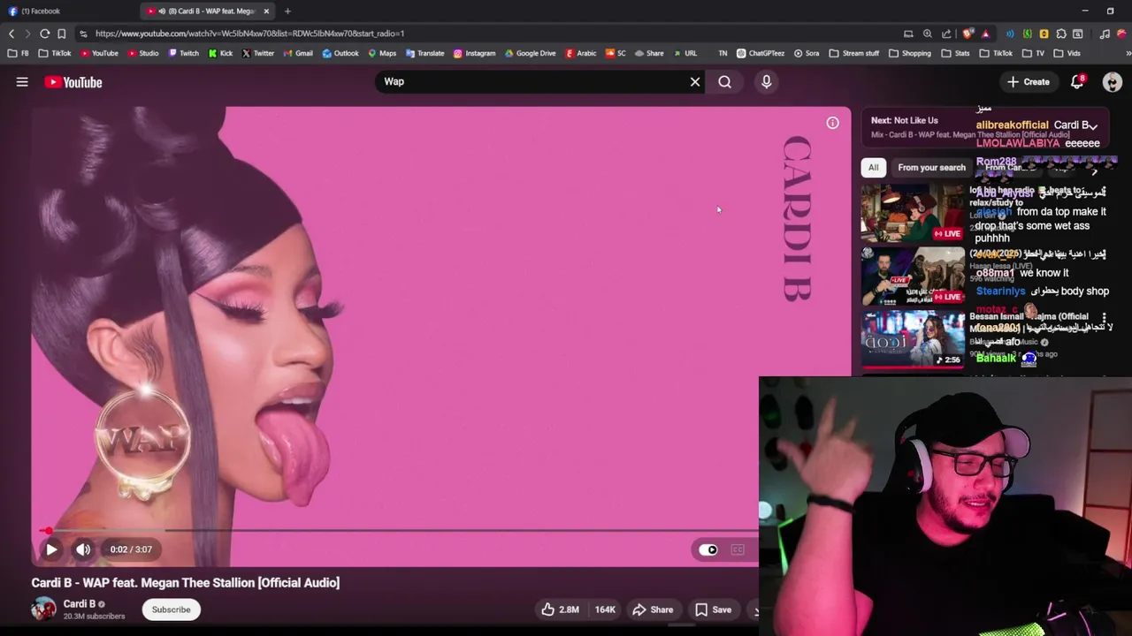The width and height of the screenshot is (1132, 636).
Task: Expand the Stream stuff bookmarks folder
Action: tap(853, 53)
